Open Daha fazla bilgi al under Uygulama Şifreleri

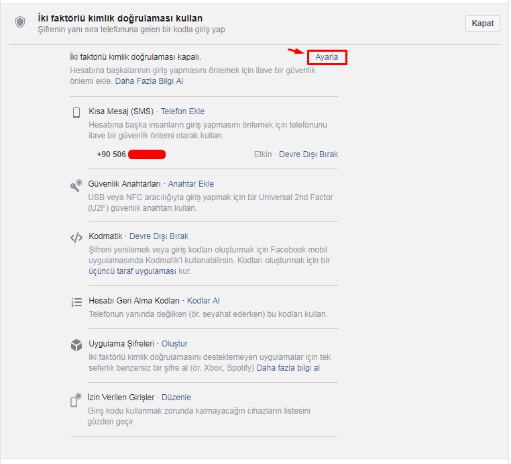tap(288, 368)
